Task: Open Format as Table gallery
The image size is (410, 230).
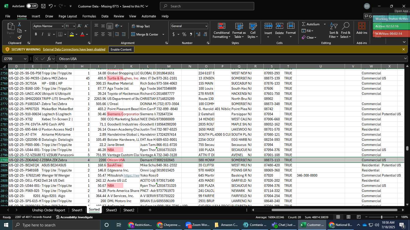Action: click(239, 31)
